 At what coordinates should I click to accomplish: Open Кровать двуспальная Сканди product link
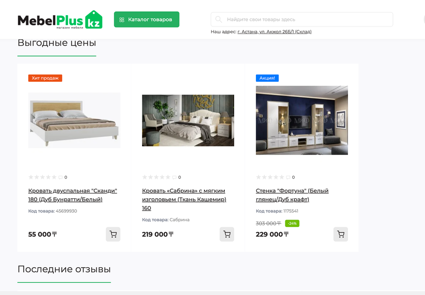click(73, 195)
